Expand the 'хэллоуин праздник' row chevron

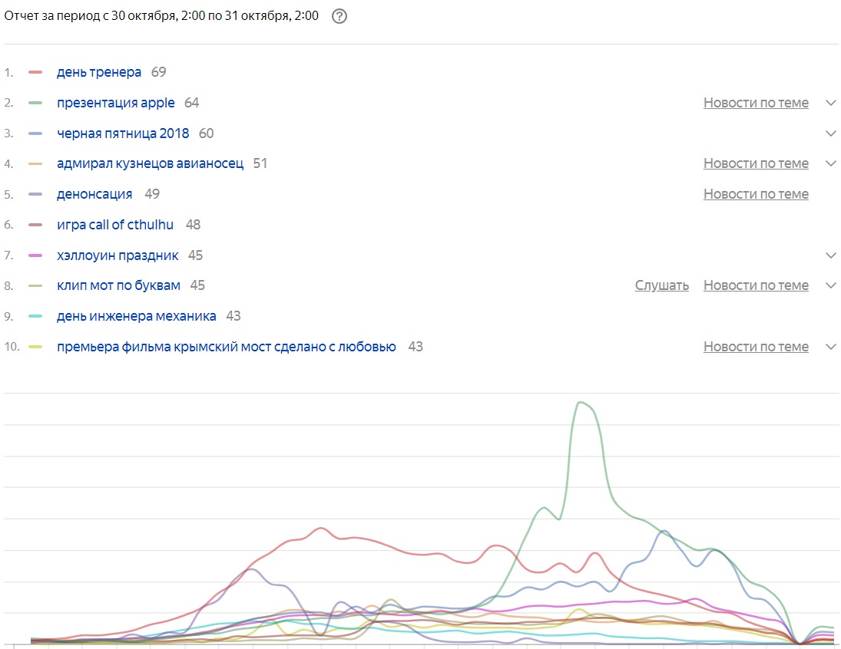830,255
